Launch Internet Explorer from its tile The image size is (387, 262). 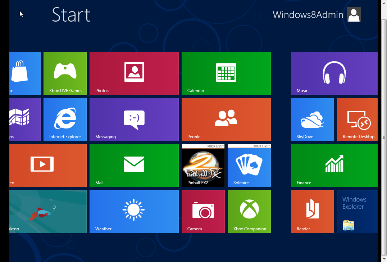(x=65, y=119)
